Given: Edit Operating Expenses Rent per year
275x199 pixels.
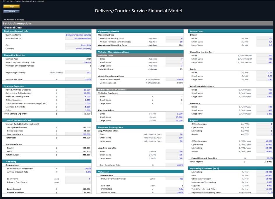Looking at the screenshot, I should point(264,175).
